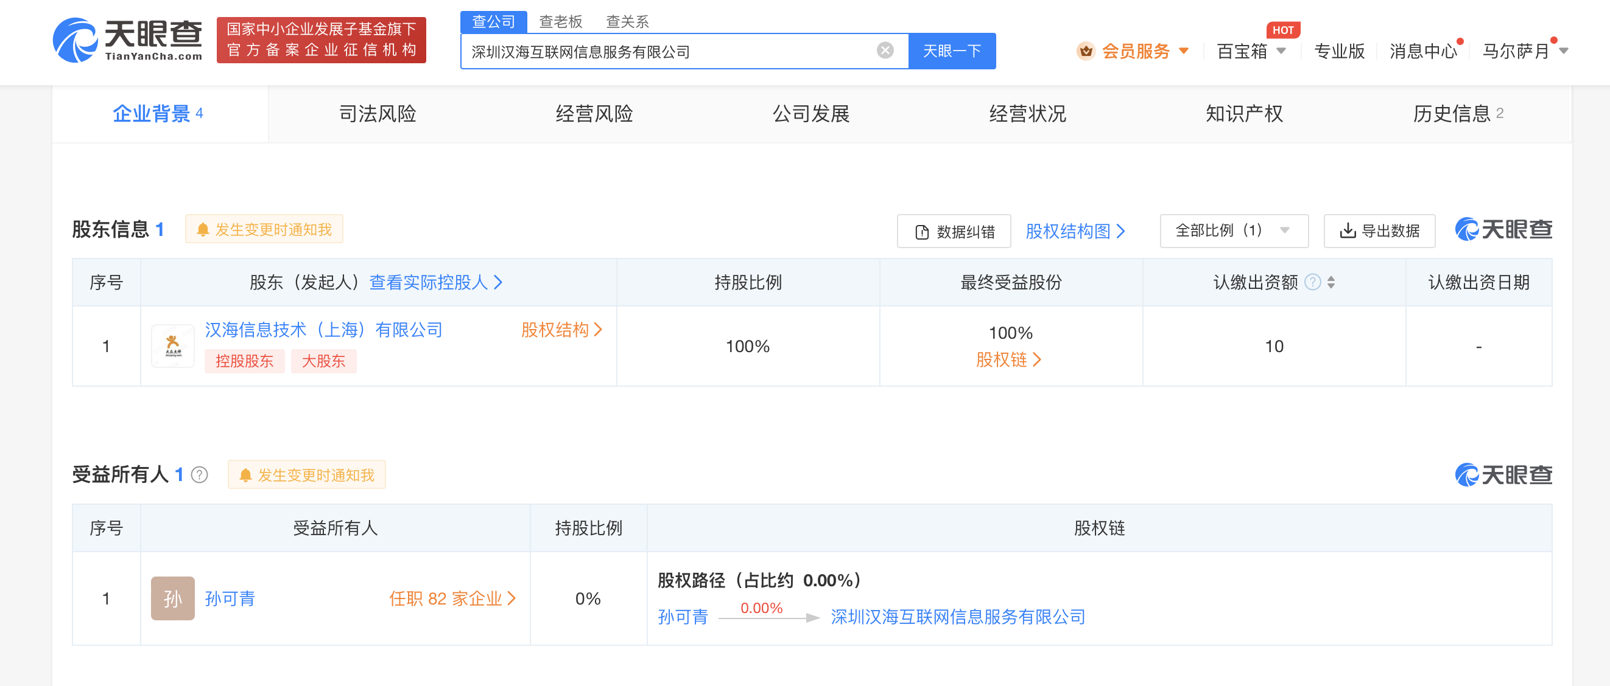Open 孙可青 beneficial owner name link
1610x686 pixels.
coord(230,599)
